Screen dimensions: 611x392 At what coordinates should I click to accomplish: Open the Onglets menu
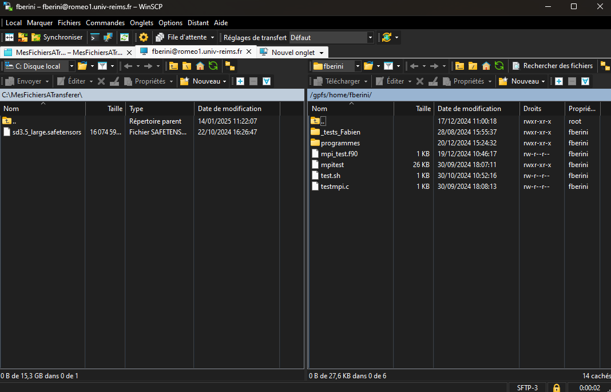pos(142,22)
